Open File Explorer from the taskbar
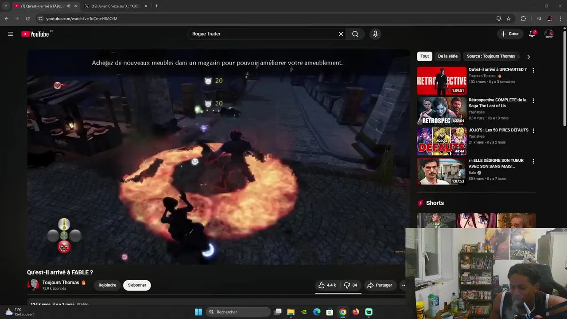The image size is (567, 319). 291,312
